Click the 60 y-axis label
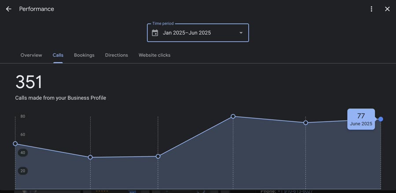396x193 pixels. (23, 135)
